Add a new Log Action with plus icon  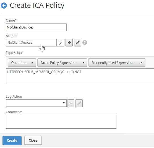(x=71, y=103)
